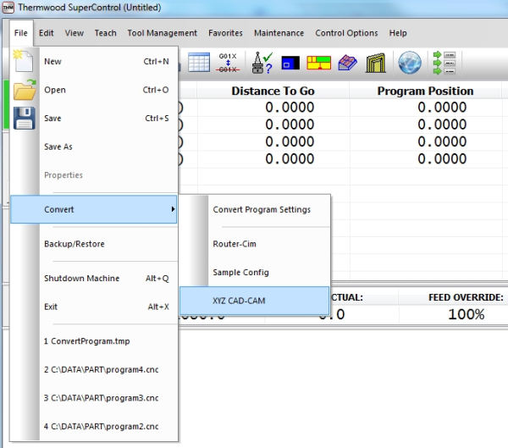Open the Favorites menu
This screenshot has width=508, height=448.
pyautogui.click(x=225, y=33)
